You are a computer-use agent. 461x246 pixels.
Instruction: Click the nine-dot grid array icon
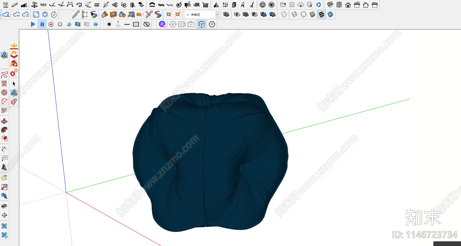[x=225, y=5]
